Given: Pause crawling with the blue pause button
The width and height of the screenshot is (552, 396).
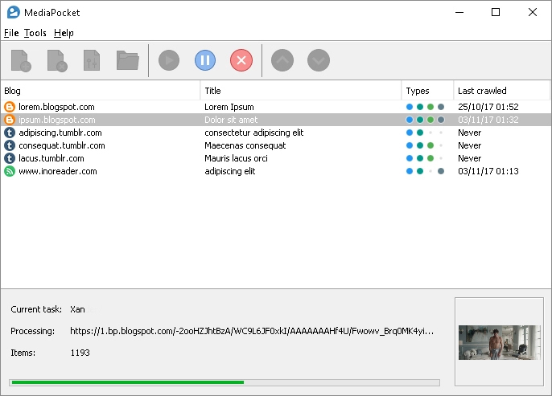Looking at the screenshot, I should (x=205, y=60).
